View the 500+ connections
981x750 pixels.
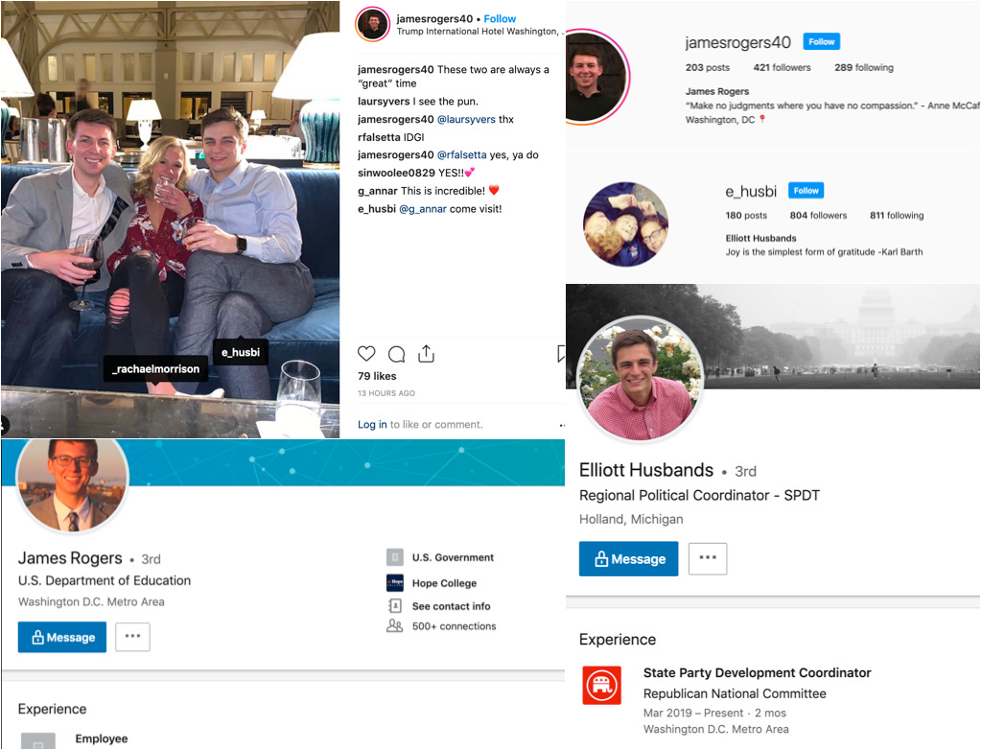(x=455, y=626)
